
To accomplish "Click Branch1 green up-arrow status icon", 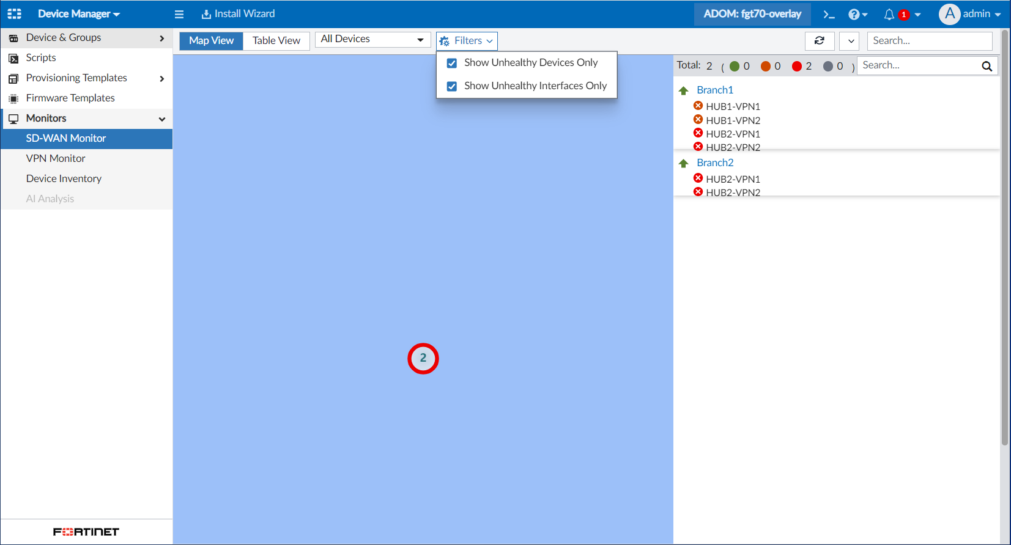I will (684, 90).
